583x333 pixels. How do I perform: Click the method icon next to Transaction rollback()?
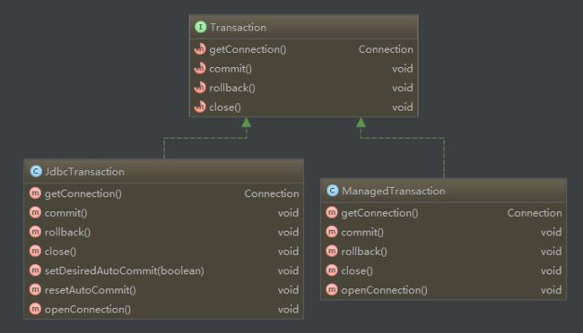click(200, 88)
